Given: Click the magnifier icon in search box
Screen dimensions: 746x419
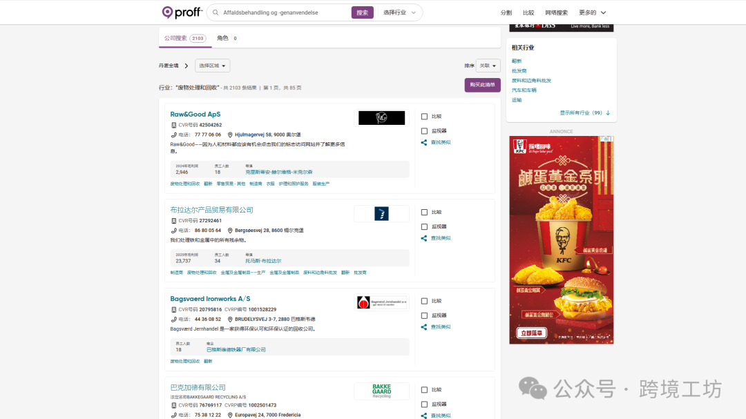Looking at the screenshot, I should (x=216, y=12).
